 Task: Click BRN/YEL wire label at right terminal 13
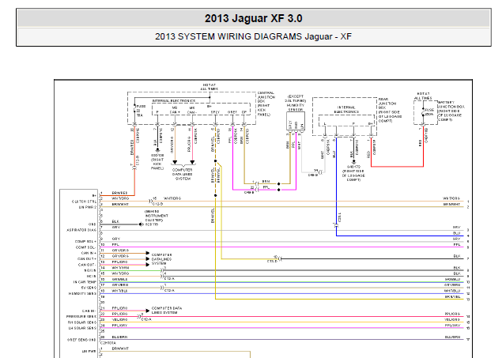pos(452,297)
